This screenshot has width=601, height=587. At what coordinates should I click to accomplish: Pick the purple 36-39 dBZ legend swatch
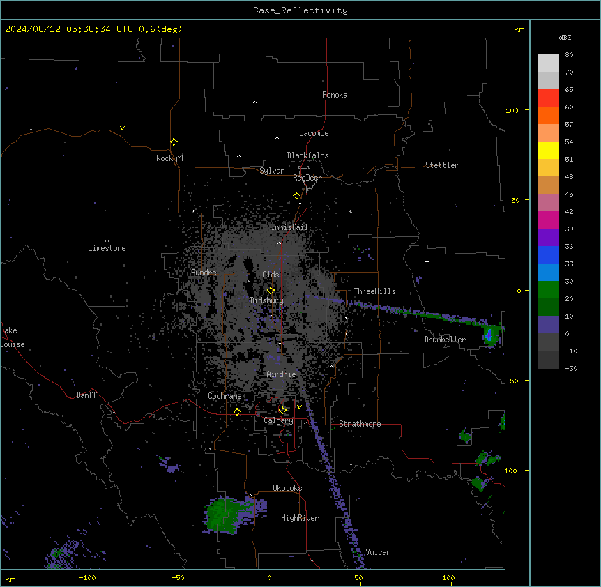548,237
